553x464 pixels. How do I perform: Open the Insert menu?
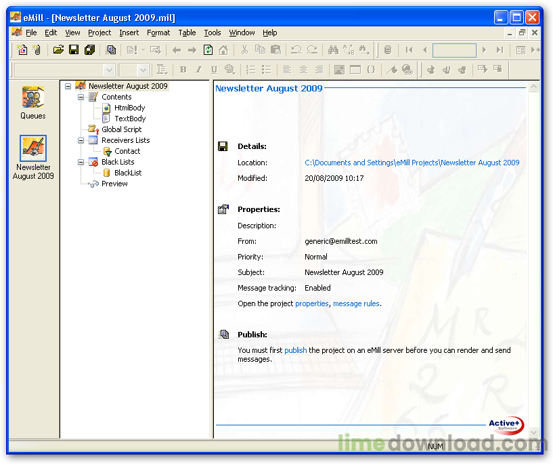coord(129,33)
